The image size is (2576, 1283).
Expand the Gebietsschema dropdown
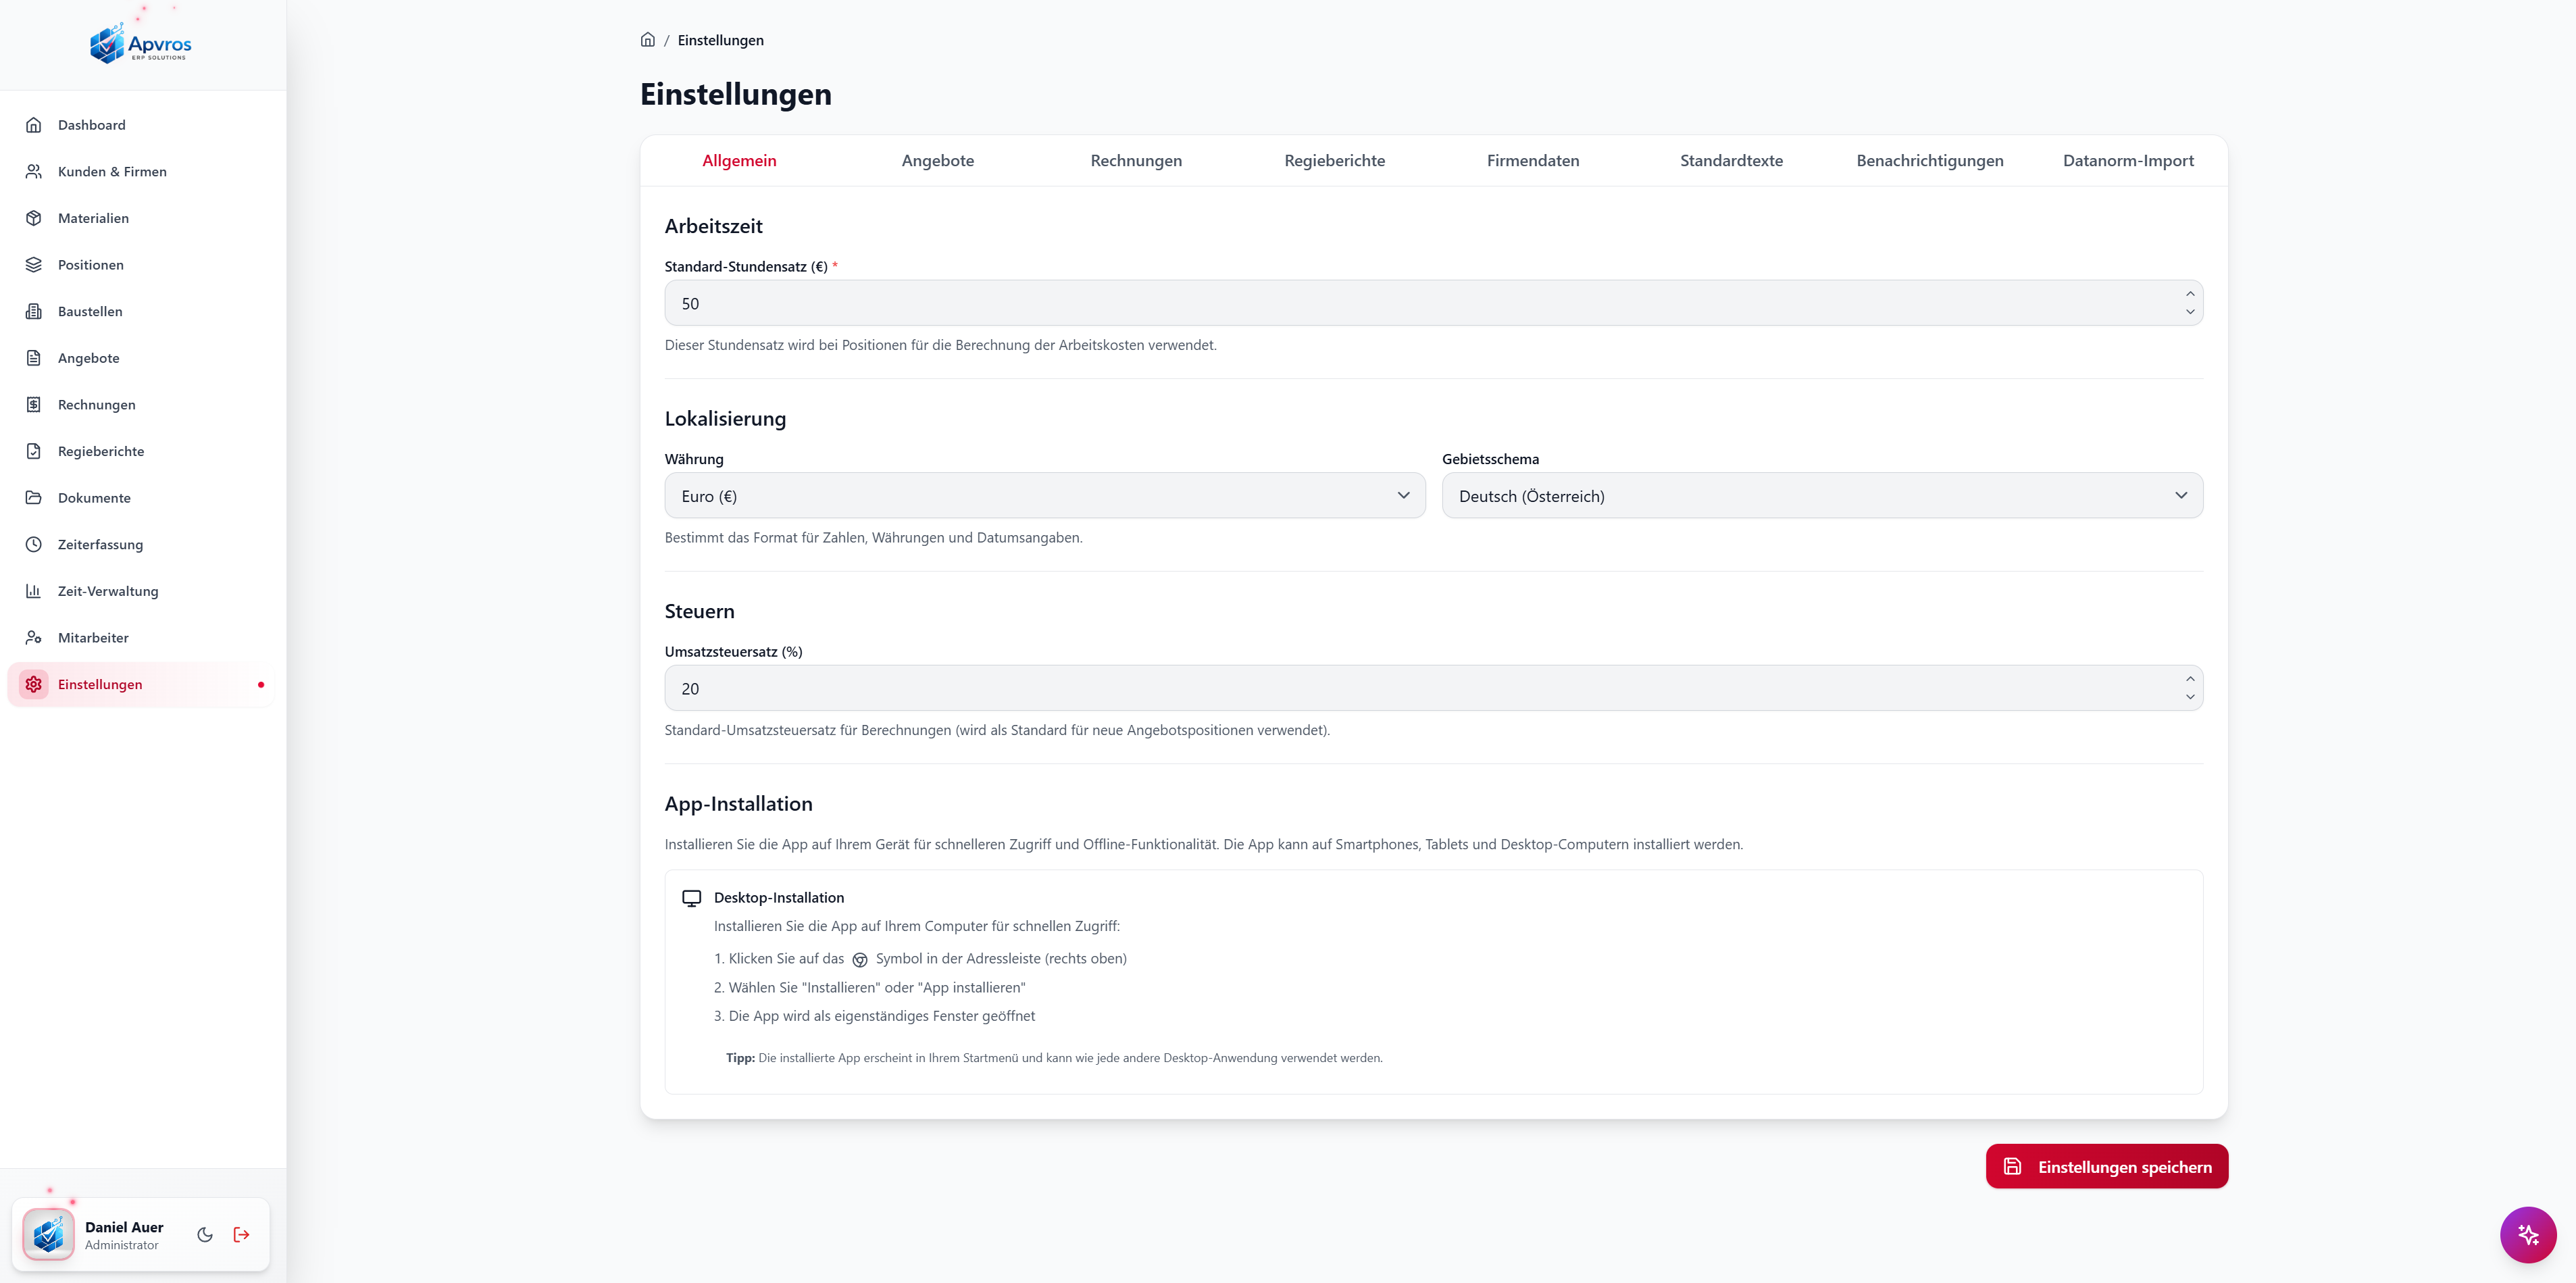(1821, 496)
